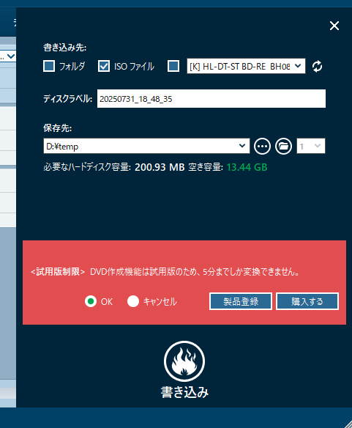Click the disc label text field

click(211, 98)
